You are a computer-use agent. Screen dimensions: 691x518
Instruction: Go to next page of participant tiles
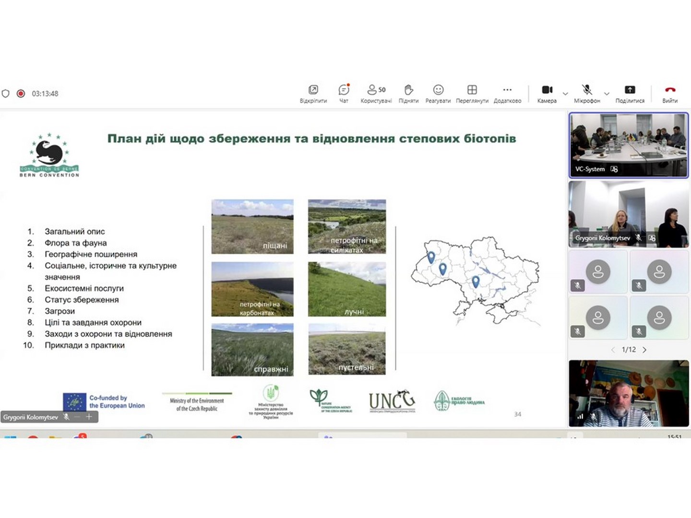(x=644, y=350)
